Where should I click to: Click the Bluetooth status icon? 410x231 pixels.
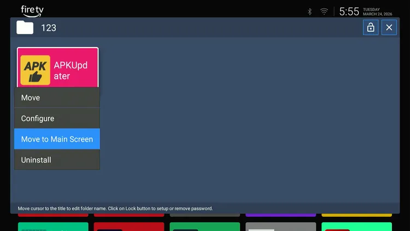[309, 11]
